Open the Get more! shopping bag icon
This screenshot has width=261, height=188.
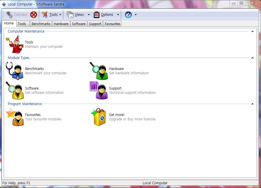coord(98,117)
